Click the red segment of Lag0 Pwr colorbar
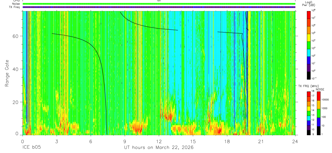 coord(309,15)
